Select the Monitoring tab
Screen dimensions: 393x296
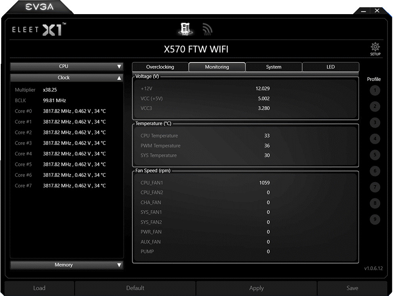click(x=217, y=67)
